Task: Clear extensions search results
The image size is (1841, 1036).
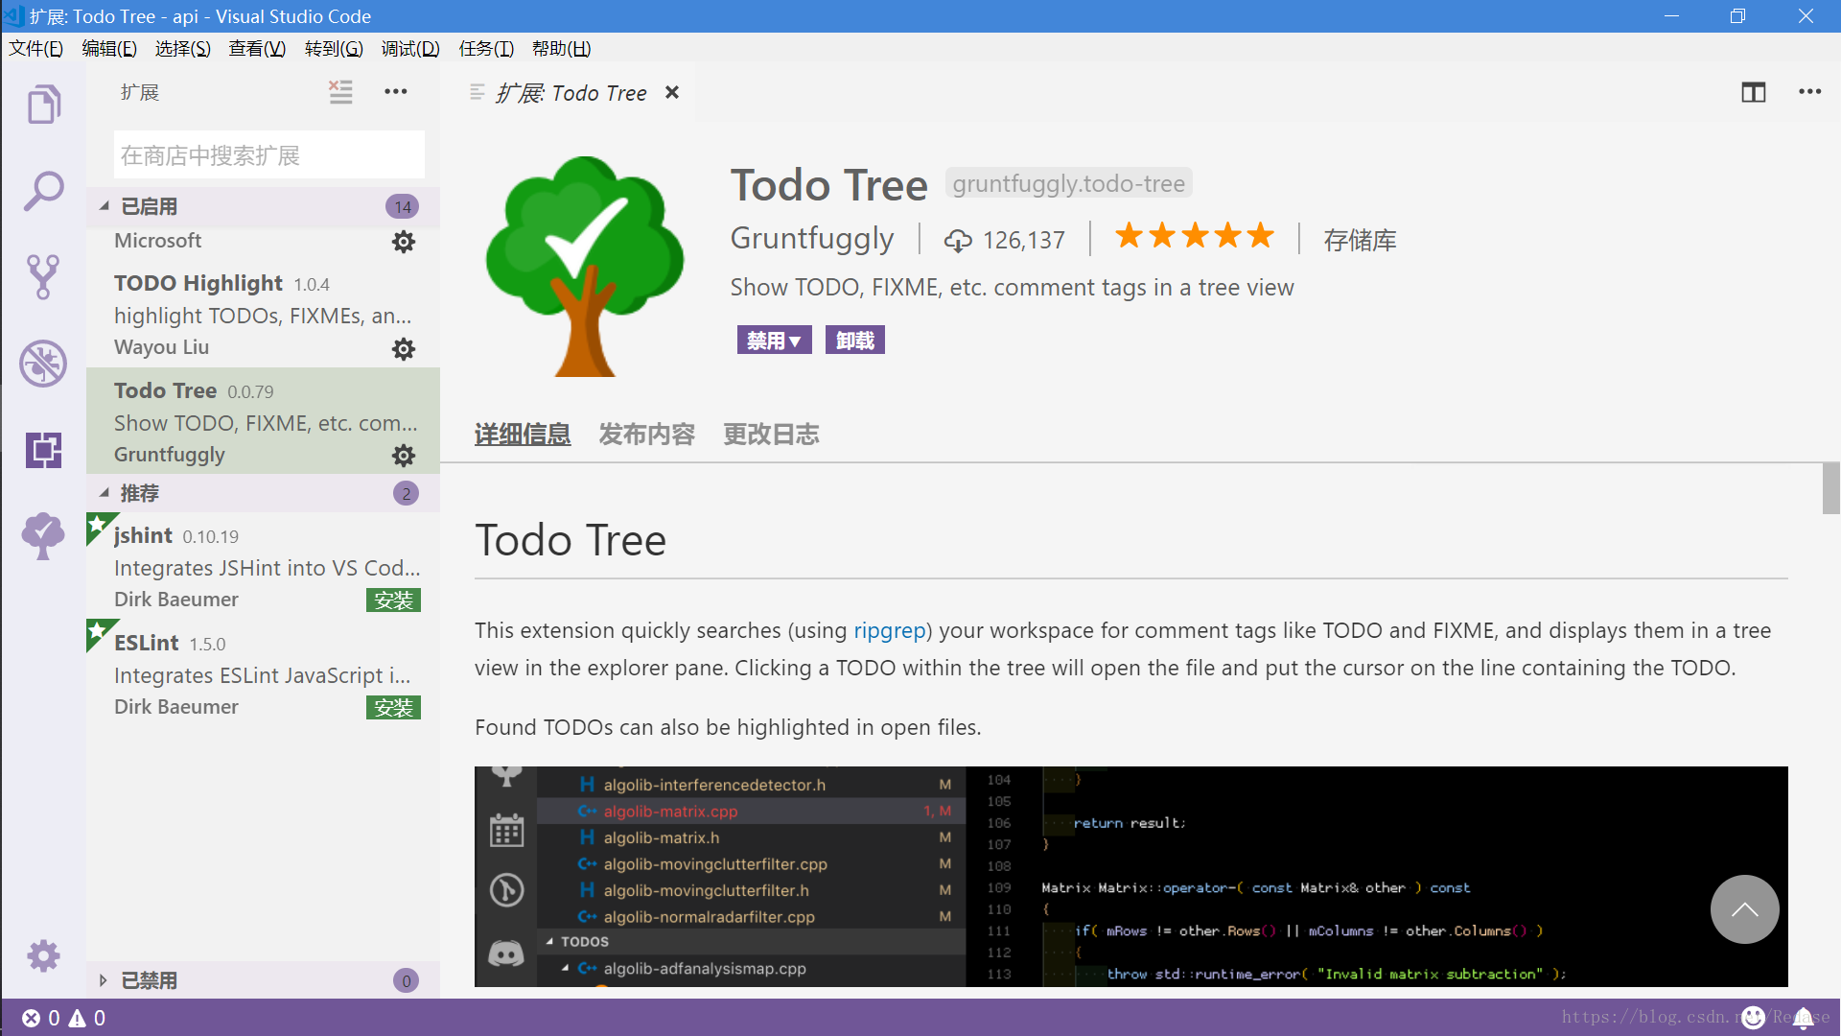Action: (x=340, y=92)
